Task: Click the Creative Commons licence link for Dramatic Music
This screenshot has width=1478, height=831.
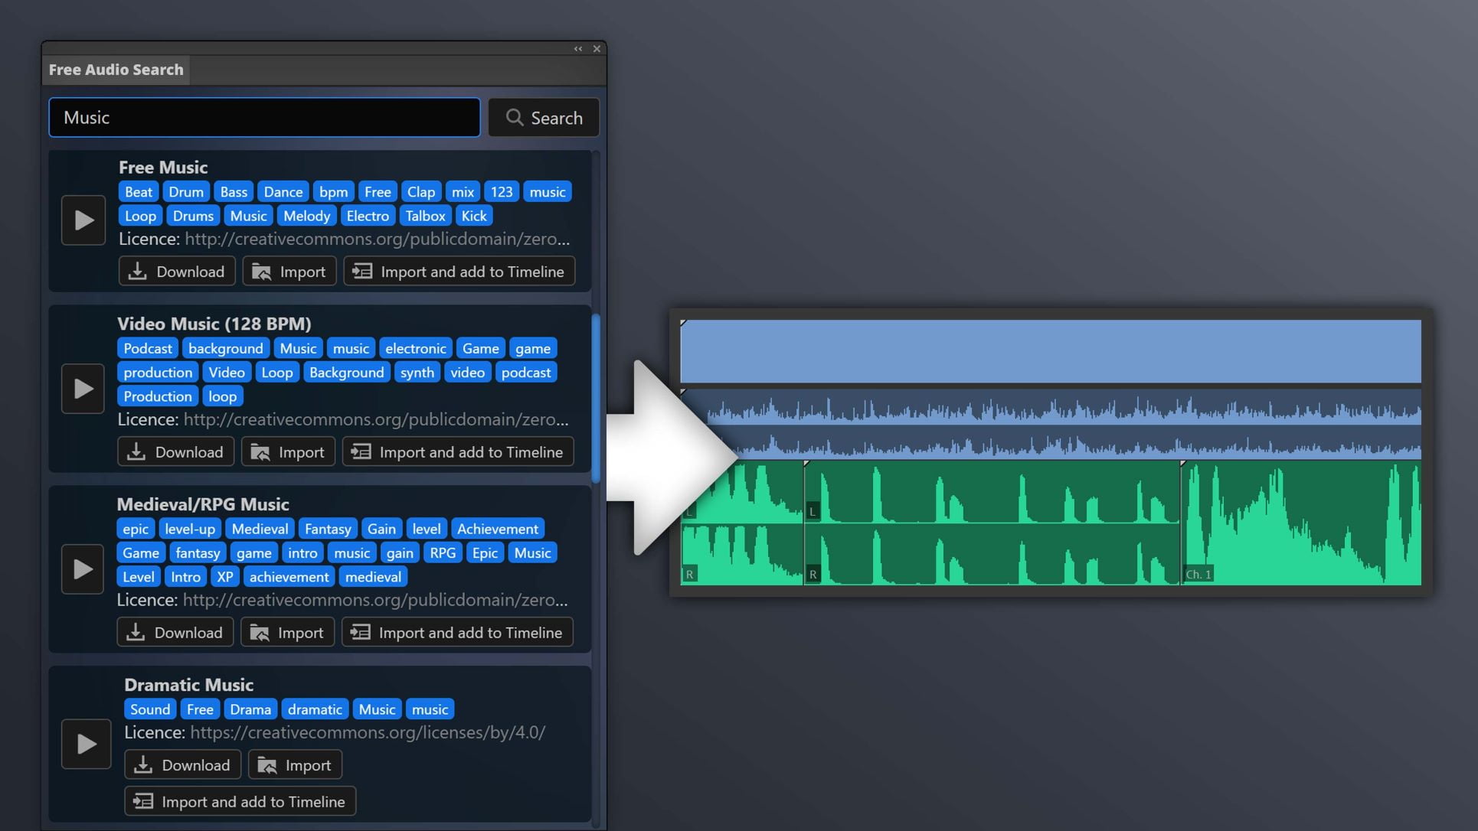Action: [368, 732]
